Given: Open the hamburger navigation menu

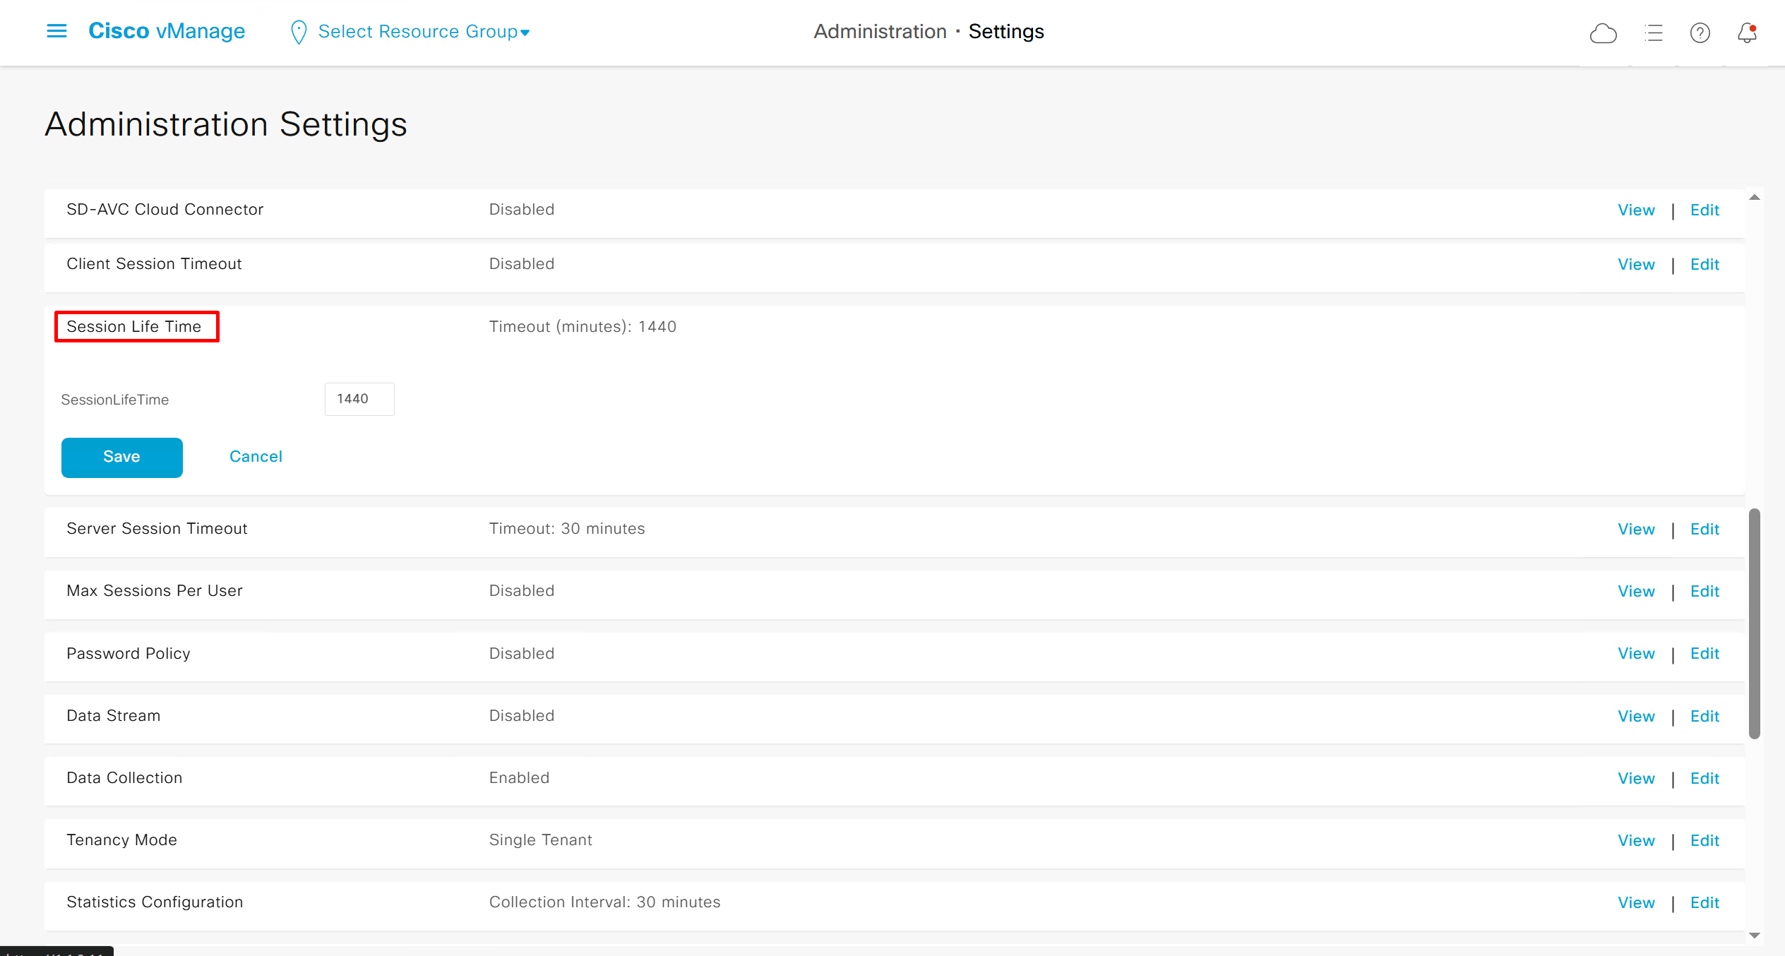Looking at the screenshot, I should tap(56, 31).
